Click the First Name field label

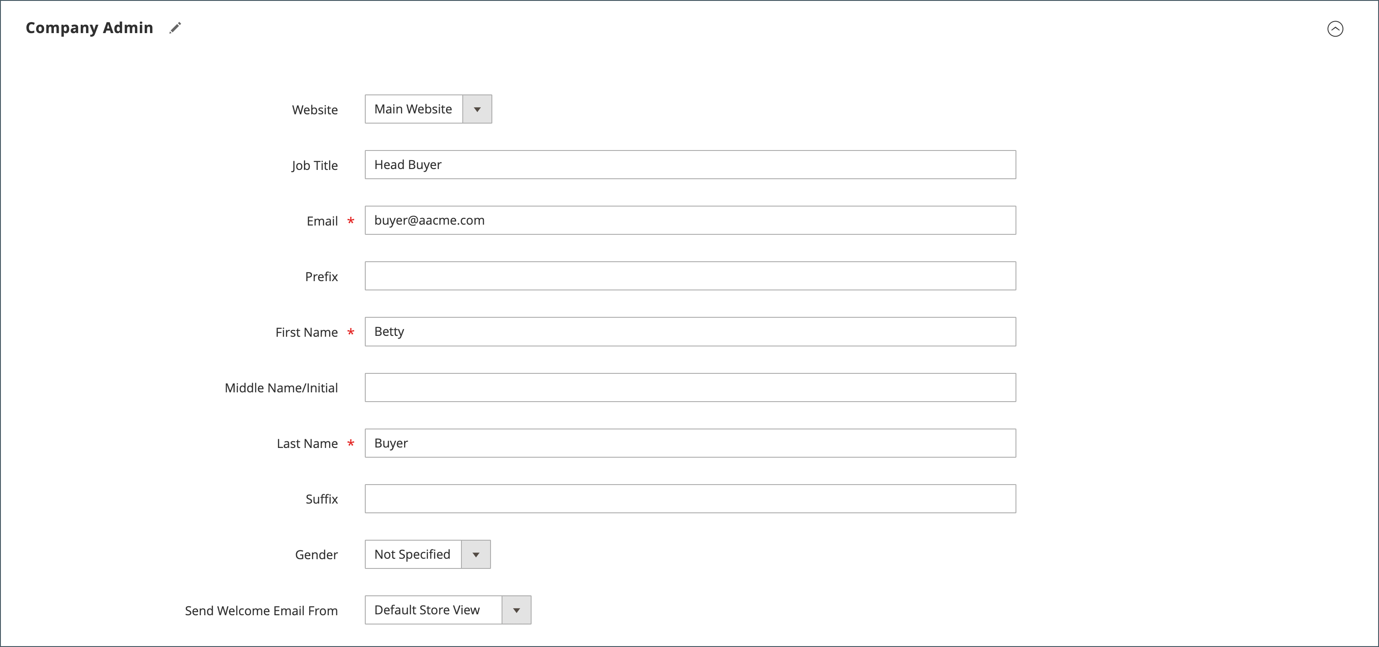click(x=306, y=333)
